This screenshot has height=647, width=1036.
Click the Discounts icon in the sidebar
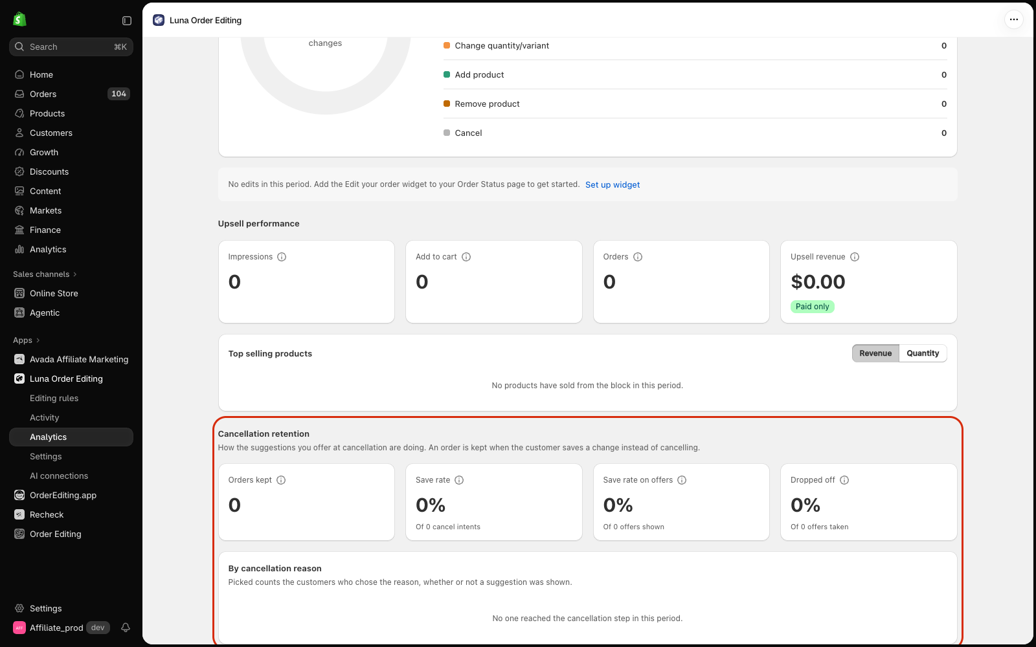(x=19, y=171)
